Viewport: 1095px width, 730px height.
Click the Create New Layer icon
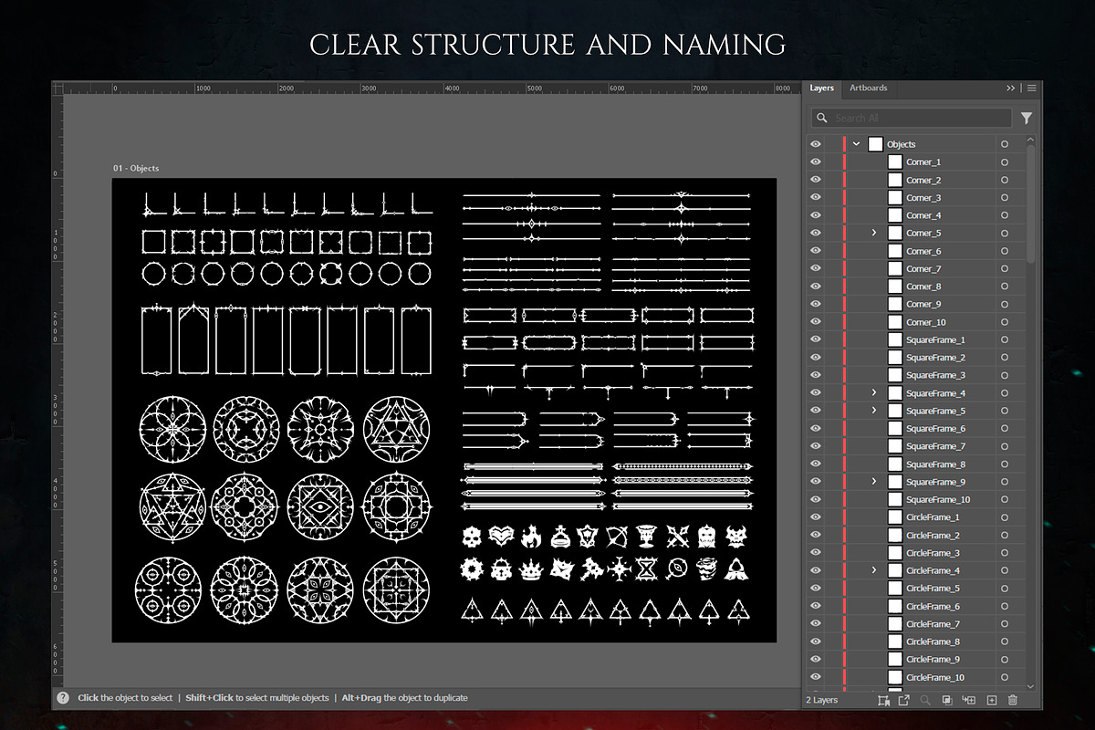[992, 700]
